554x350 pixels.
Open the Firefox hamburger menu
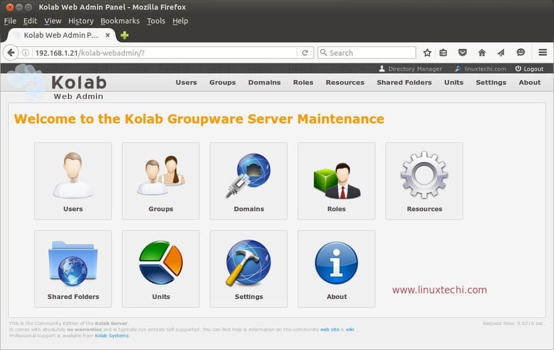(543, 53)
